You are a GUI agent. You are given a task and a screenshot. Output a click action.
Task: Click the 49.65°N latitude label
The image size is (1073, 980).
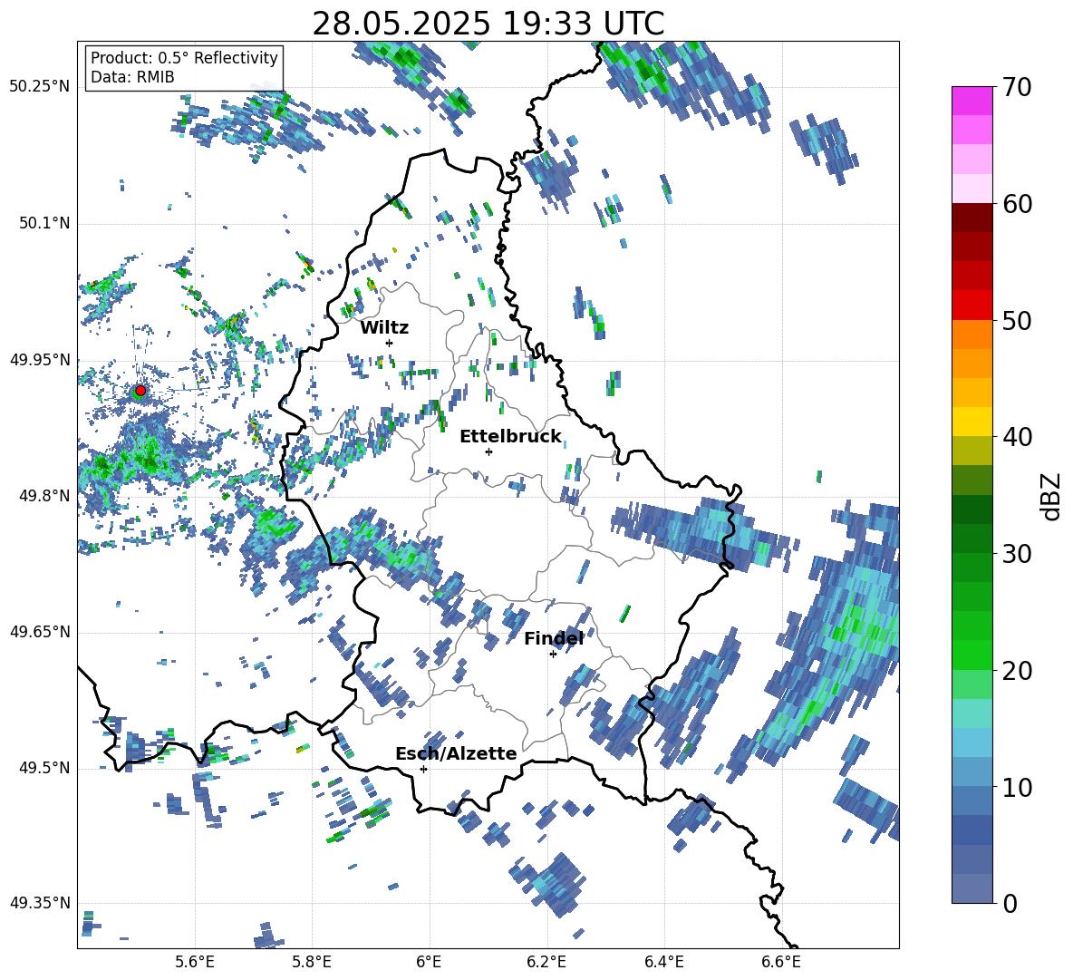tap(40, 632)
